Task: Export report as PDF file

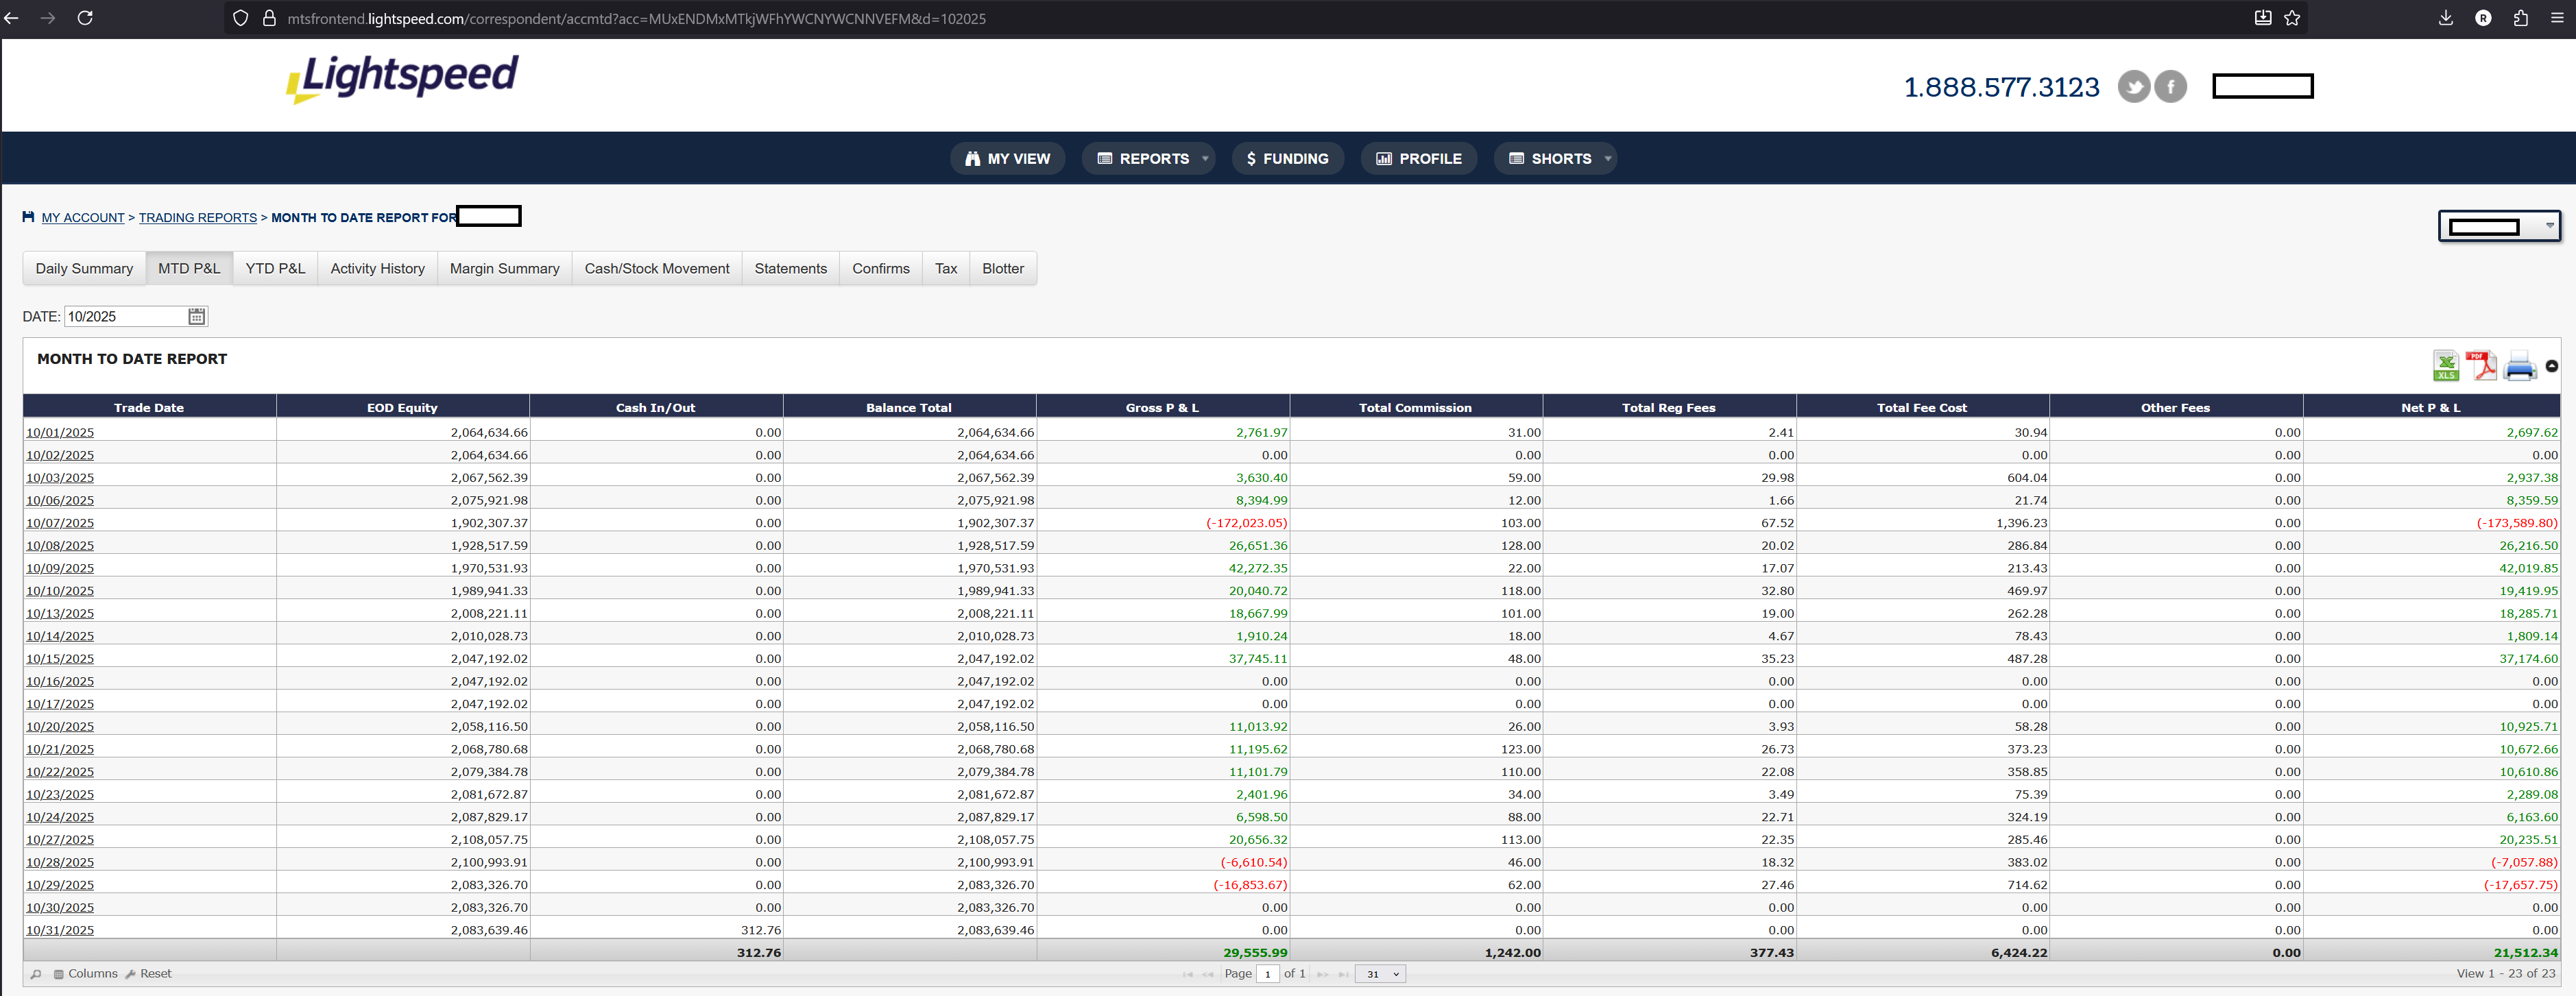Action: (2481, 366)
